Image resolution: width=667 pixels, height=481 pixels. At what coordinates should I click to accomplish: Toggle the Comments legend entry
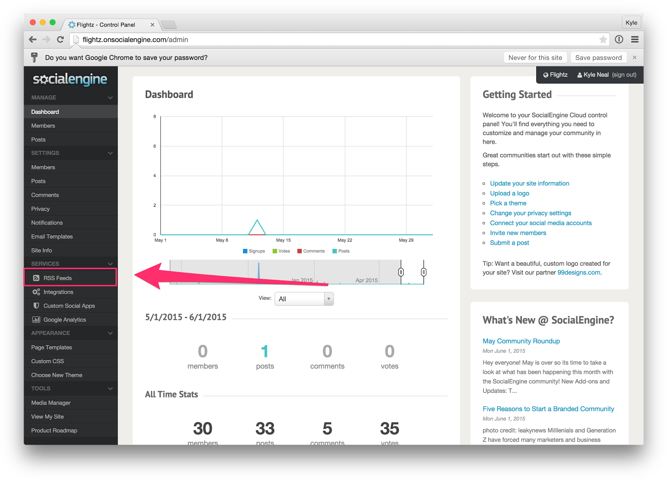(311, 251)
